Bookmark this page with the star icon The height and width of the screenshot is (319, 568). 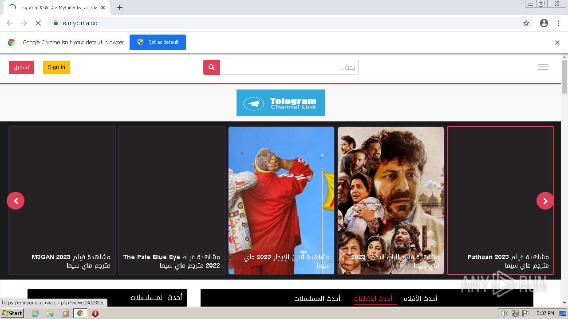pos(526,23)
